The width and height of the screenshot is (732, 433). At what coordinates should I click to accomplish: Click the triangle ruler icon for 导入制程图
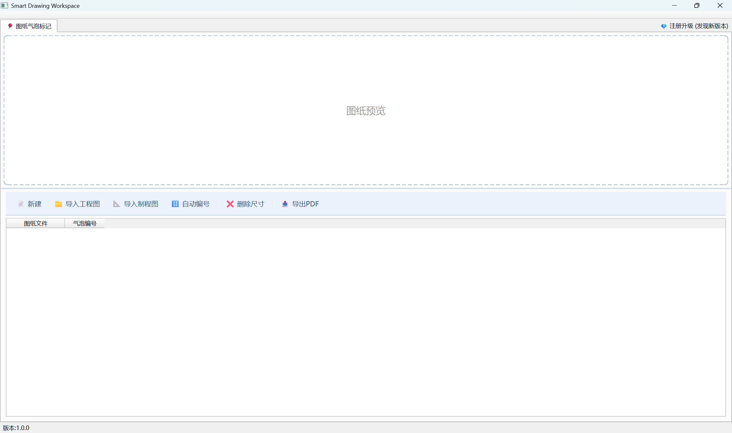pyautogui.click(x=116, y=204)
